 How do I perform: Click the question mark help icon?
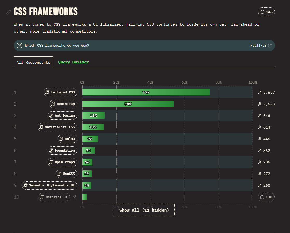19,46
